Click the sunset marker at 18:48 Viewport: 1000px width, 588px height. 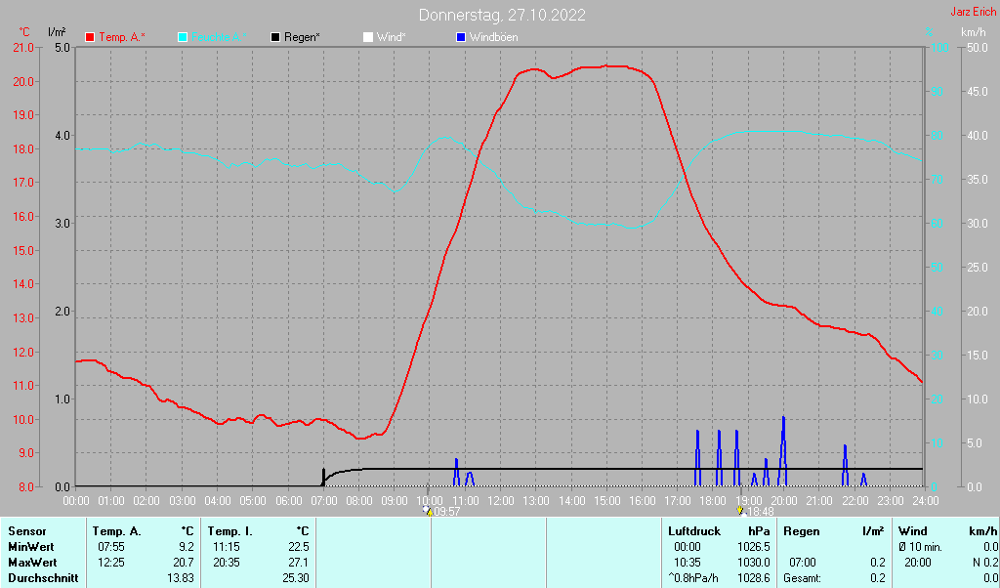pos(740,510)
